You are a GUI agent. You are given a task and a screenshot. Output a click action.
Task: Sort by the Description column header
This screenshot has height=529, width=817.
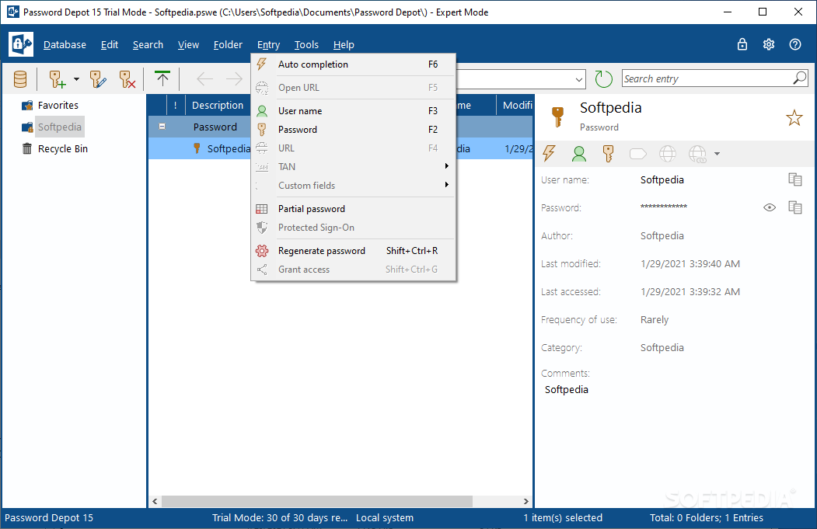(218, 105)
